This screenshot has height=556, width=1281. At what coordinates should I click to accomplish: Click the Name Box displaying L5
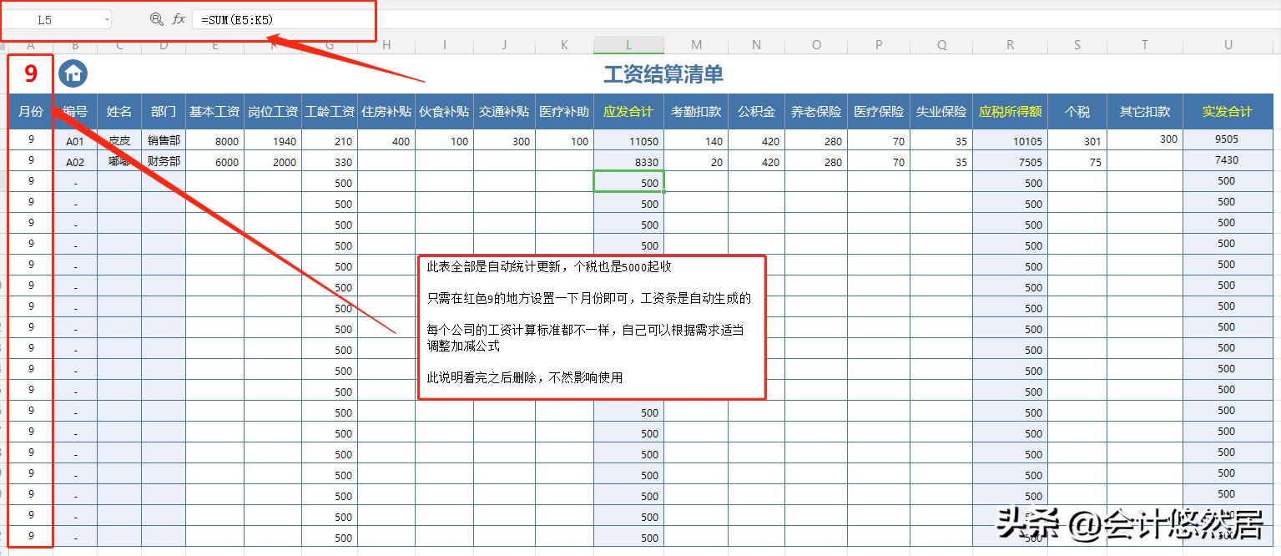click(x=50, y=17)
